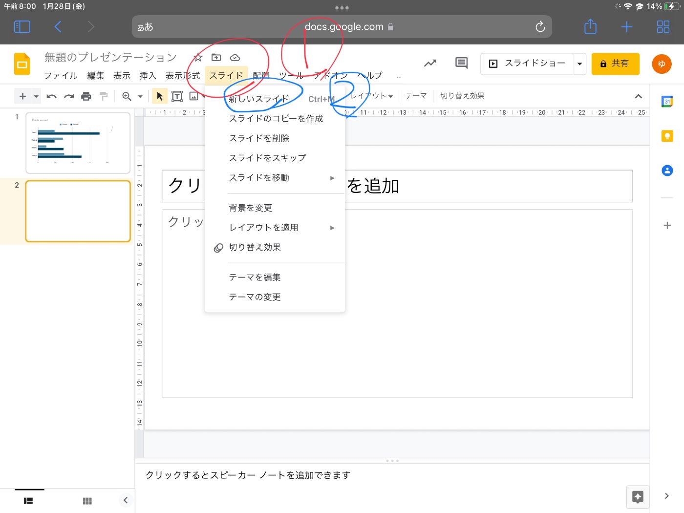This screenshot has height=513, width=684.
Task: Select 切り替え効果 in the slide menu
Action: (275, 247)
